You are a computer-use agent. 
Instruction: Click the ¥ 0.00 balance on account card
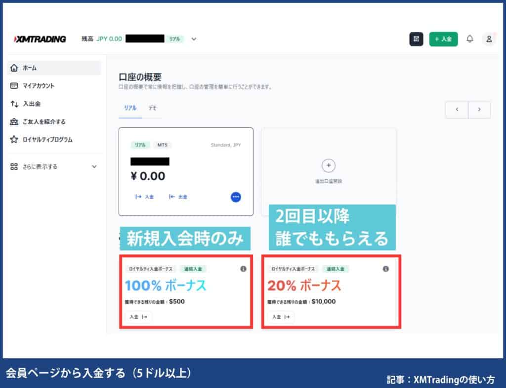pos(148,176)
